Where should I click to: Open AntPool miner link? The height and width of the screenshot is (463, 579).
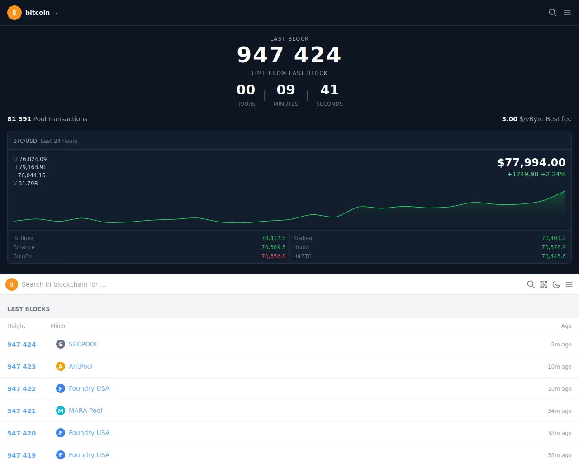tap(81, 366)
